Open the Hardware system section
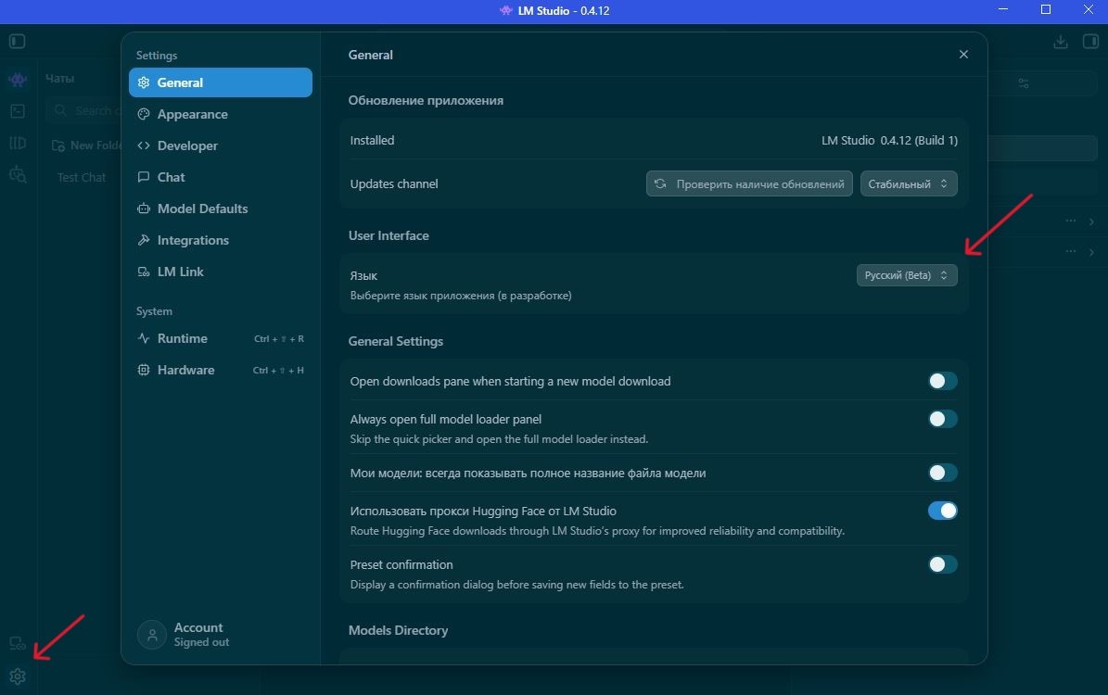Viewport: 1108px width, 695px height. [x=221, y=370]
